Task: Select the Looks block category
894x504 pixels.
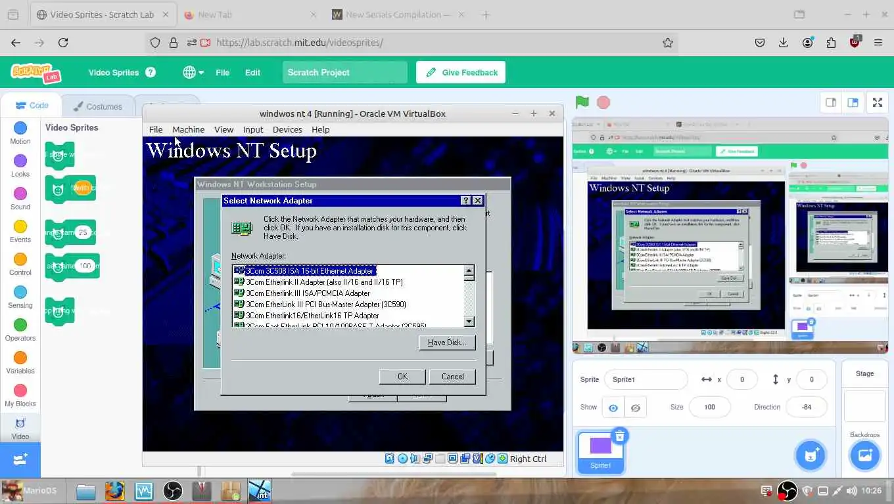Action: (x=20, y=166)
